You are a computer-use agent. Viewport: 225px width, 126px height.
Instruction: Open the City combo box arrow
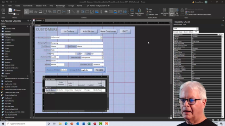(76, 54)
